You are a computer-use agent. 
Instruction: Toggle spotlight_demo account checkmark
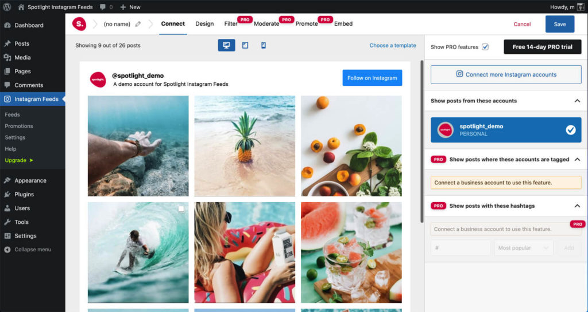click(x=570, y=129)
